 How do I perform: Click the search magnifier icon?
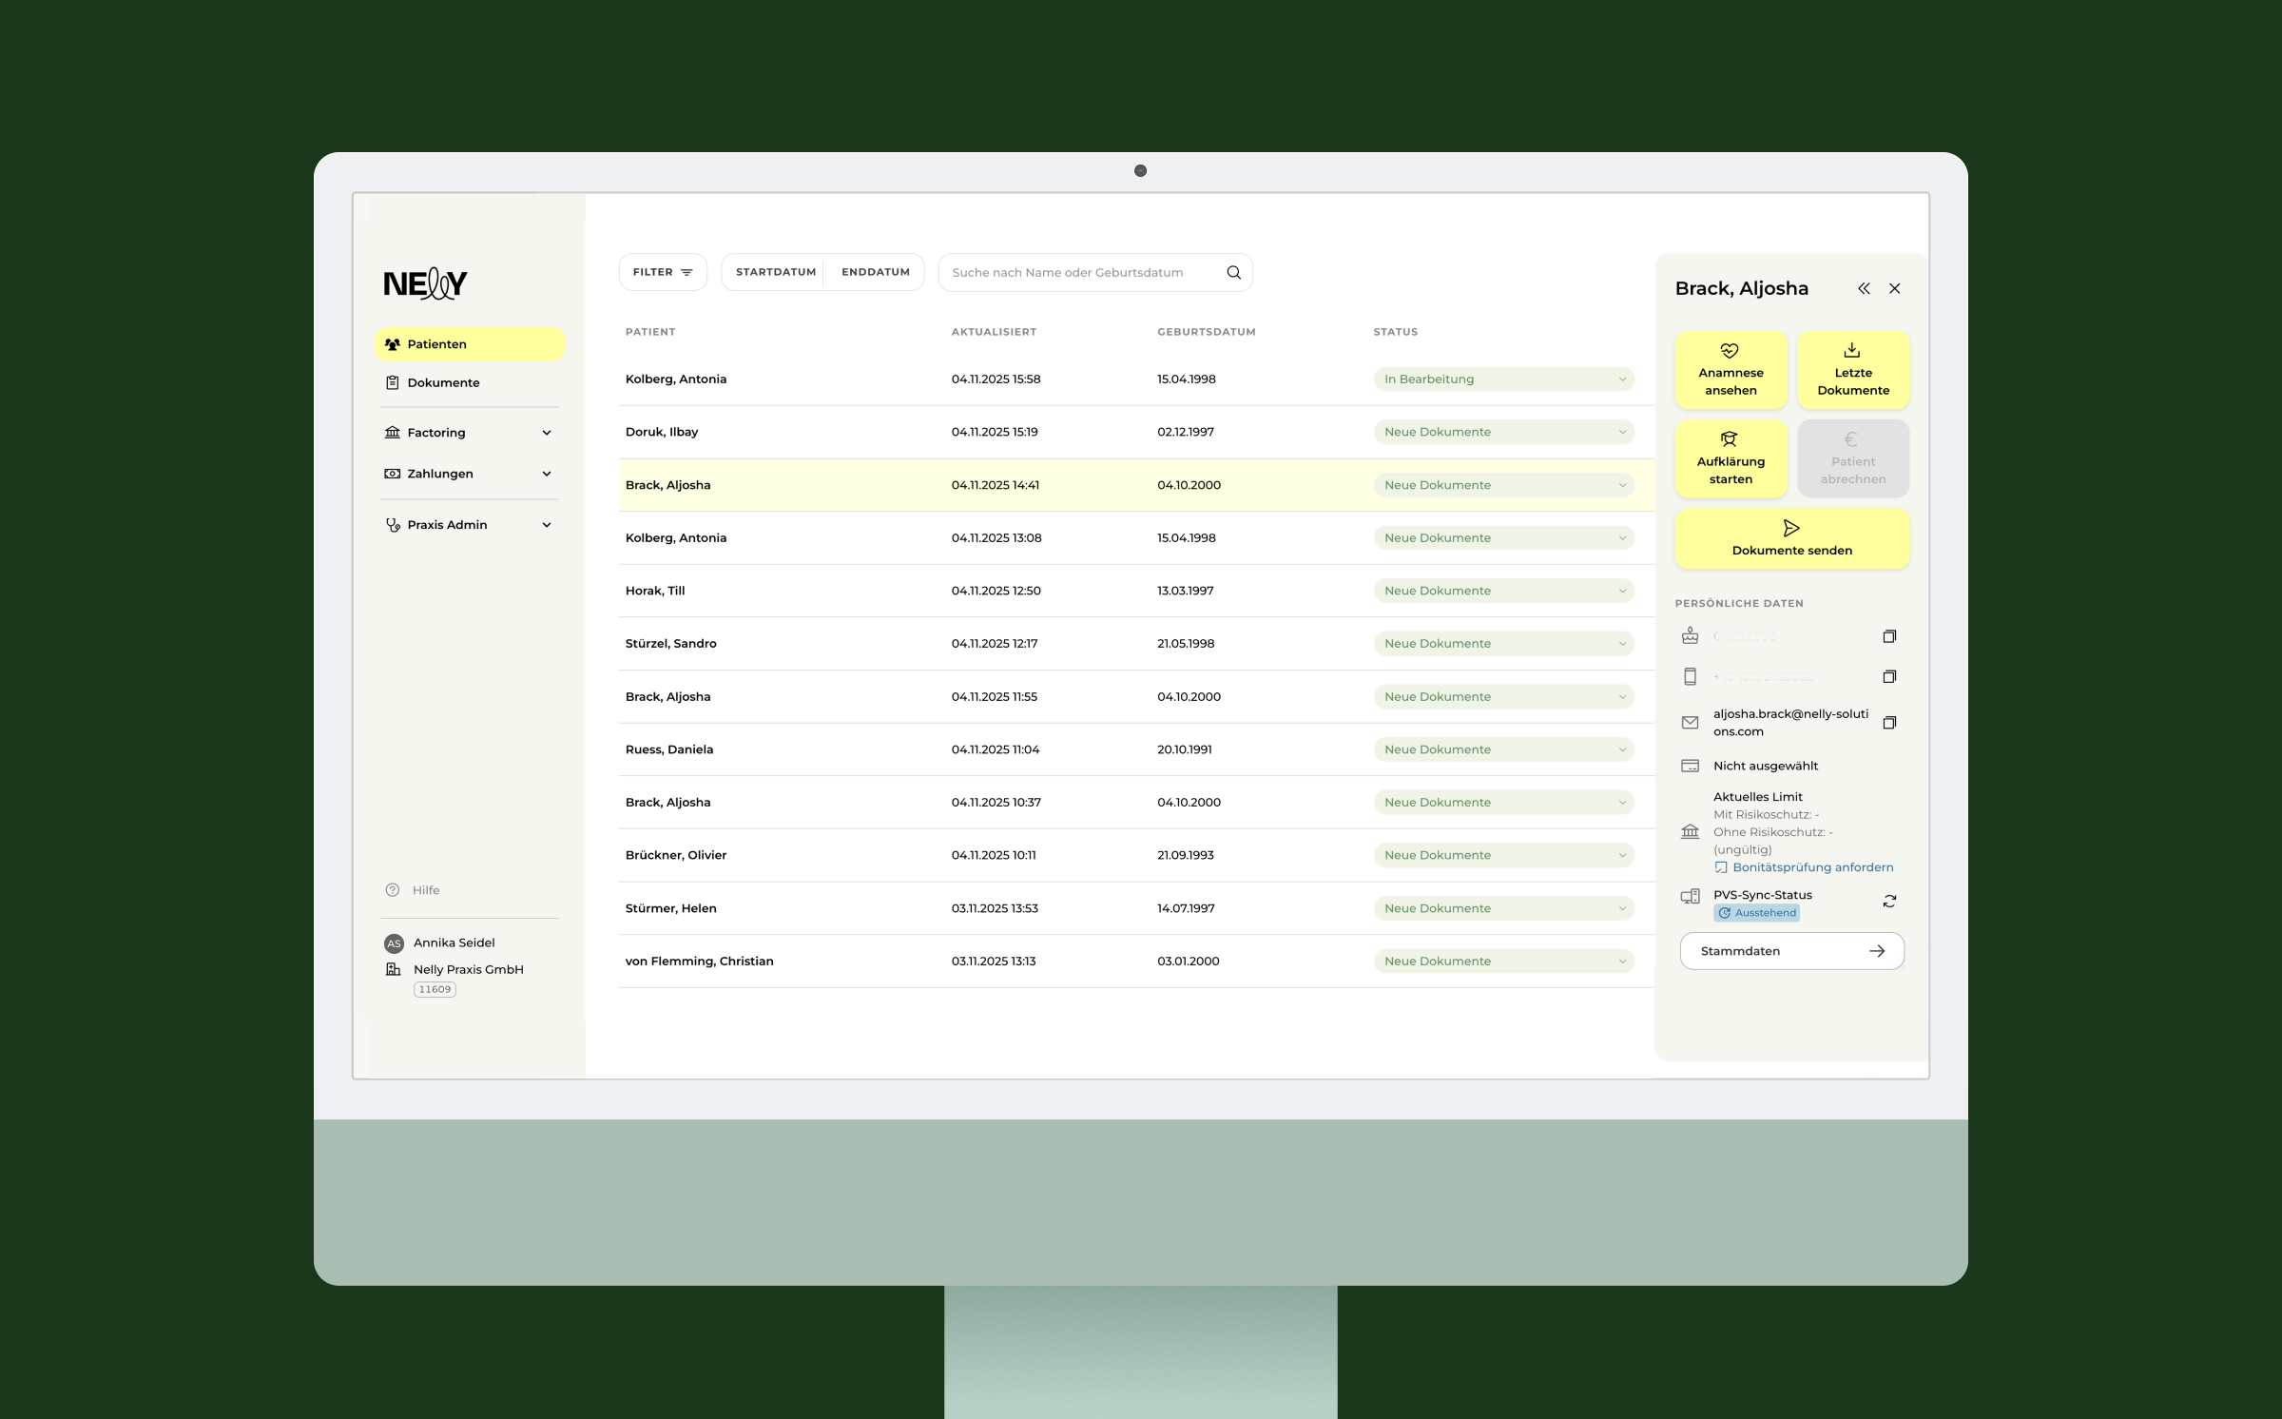point(1233,272)
